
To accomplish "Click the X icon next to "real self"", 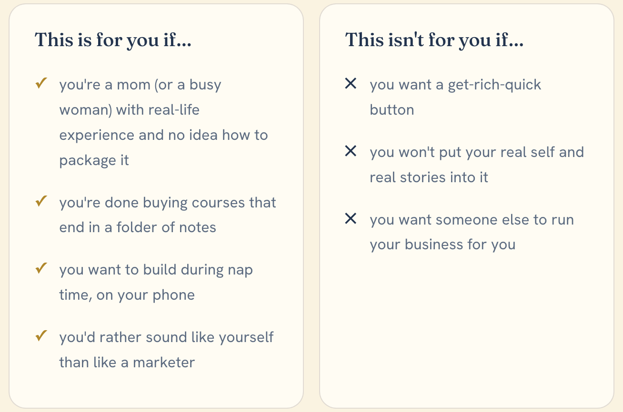I will tap(351, 152).
